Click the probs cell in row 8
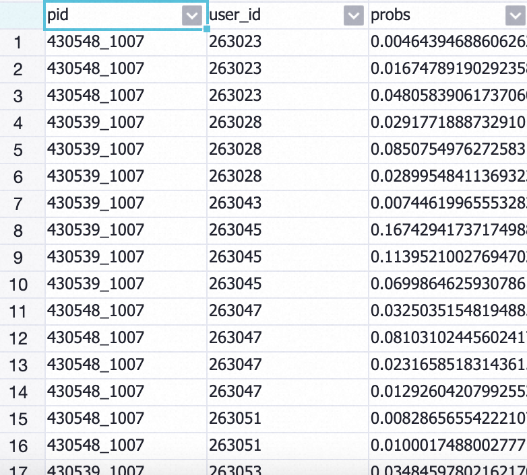The width and height of the screenshot is (527, 475). point(448,231)
